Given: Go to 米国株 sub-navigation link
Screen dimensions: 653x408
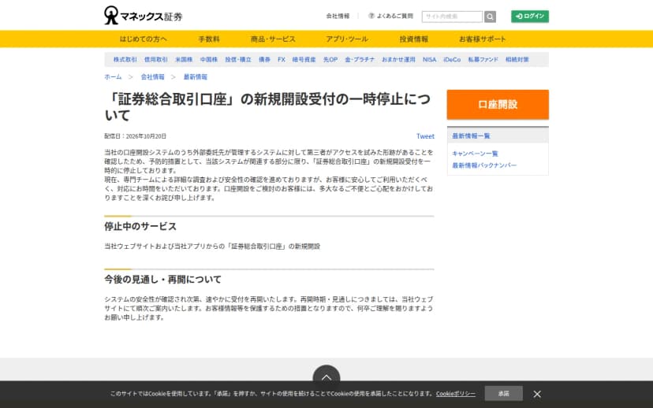Looking at the screenshot, I should point(184,60).
